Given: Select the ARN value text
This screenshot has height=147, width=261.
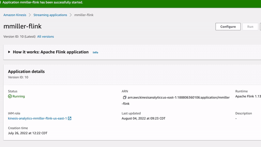Looking at the screenshot, I should click(x=176, y=101).
